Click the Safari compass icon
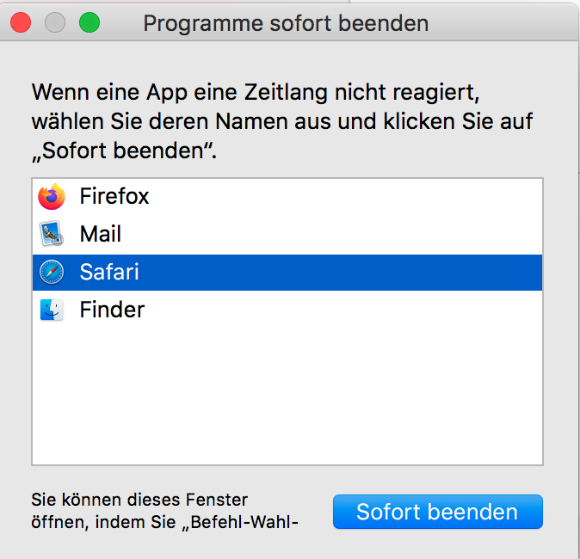 coord(52,273)
